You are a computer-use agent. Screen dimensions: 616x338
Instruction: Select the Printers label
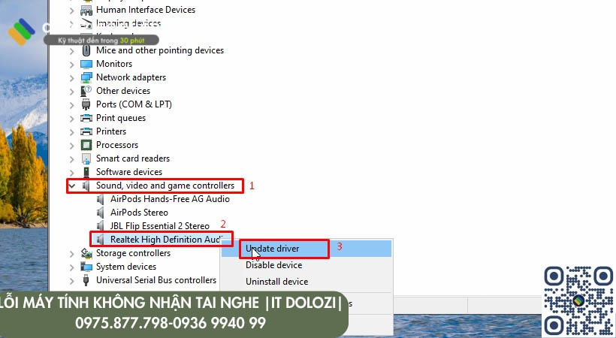(x=111, y=131)
